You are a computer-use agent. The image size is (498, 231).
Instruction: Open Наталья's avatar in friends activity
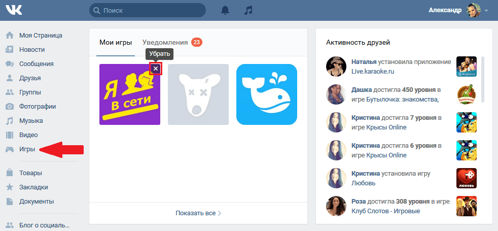[336, 67]
